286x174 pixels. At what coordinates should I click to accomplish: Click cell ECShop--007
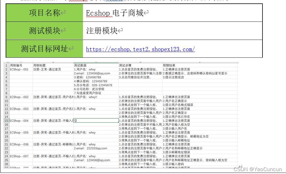coord(21,156)
